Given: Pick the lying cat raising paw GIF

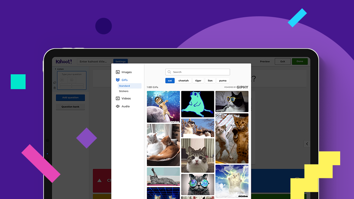Looking at the screenshot, I should 163,177.
